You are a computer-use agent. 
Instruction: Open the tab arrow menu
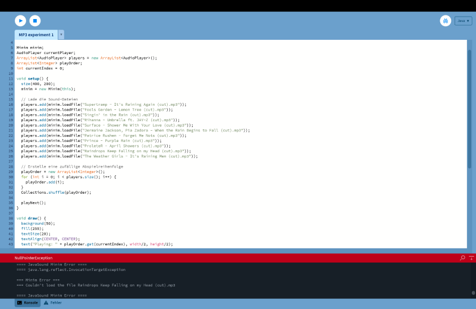coord(61,35)
